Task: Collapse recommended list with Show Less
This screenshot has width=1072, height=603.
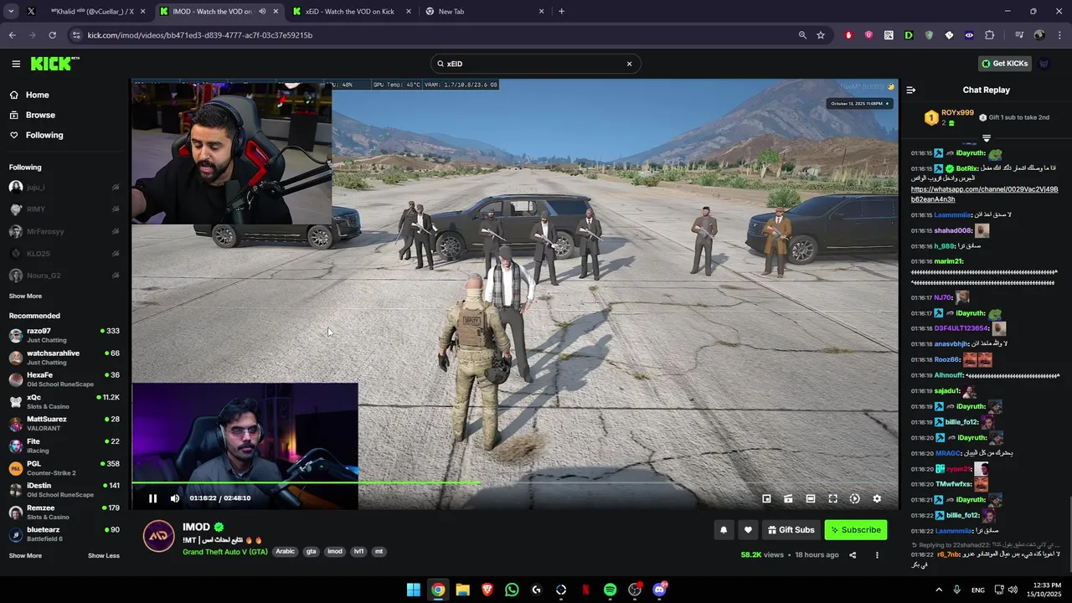Action: [104, 555]
